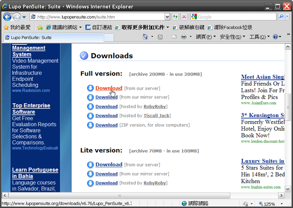Expand command bar overflow chevron
This screenshot has height=208, width=293.
pyautogui.click(x=288, y=34)
